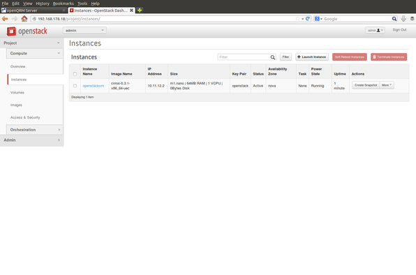The height and width of the screenshot is (275, 416).
Task: Open the More actions dropdown for openstackvm
Action: click(387, 85)
